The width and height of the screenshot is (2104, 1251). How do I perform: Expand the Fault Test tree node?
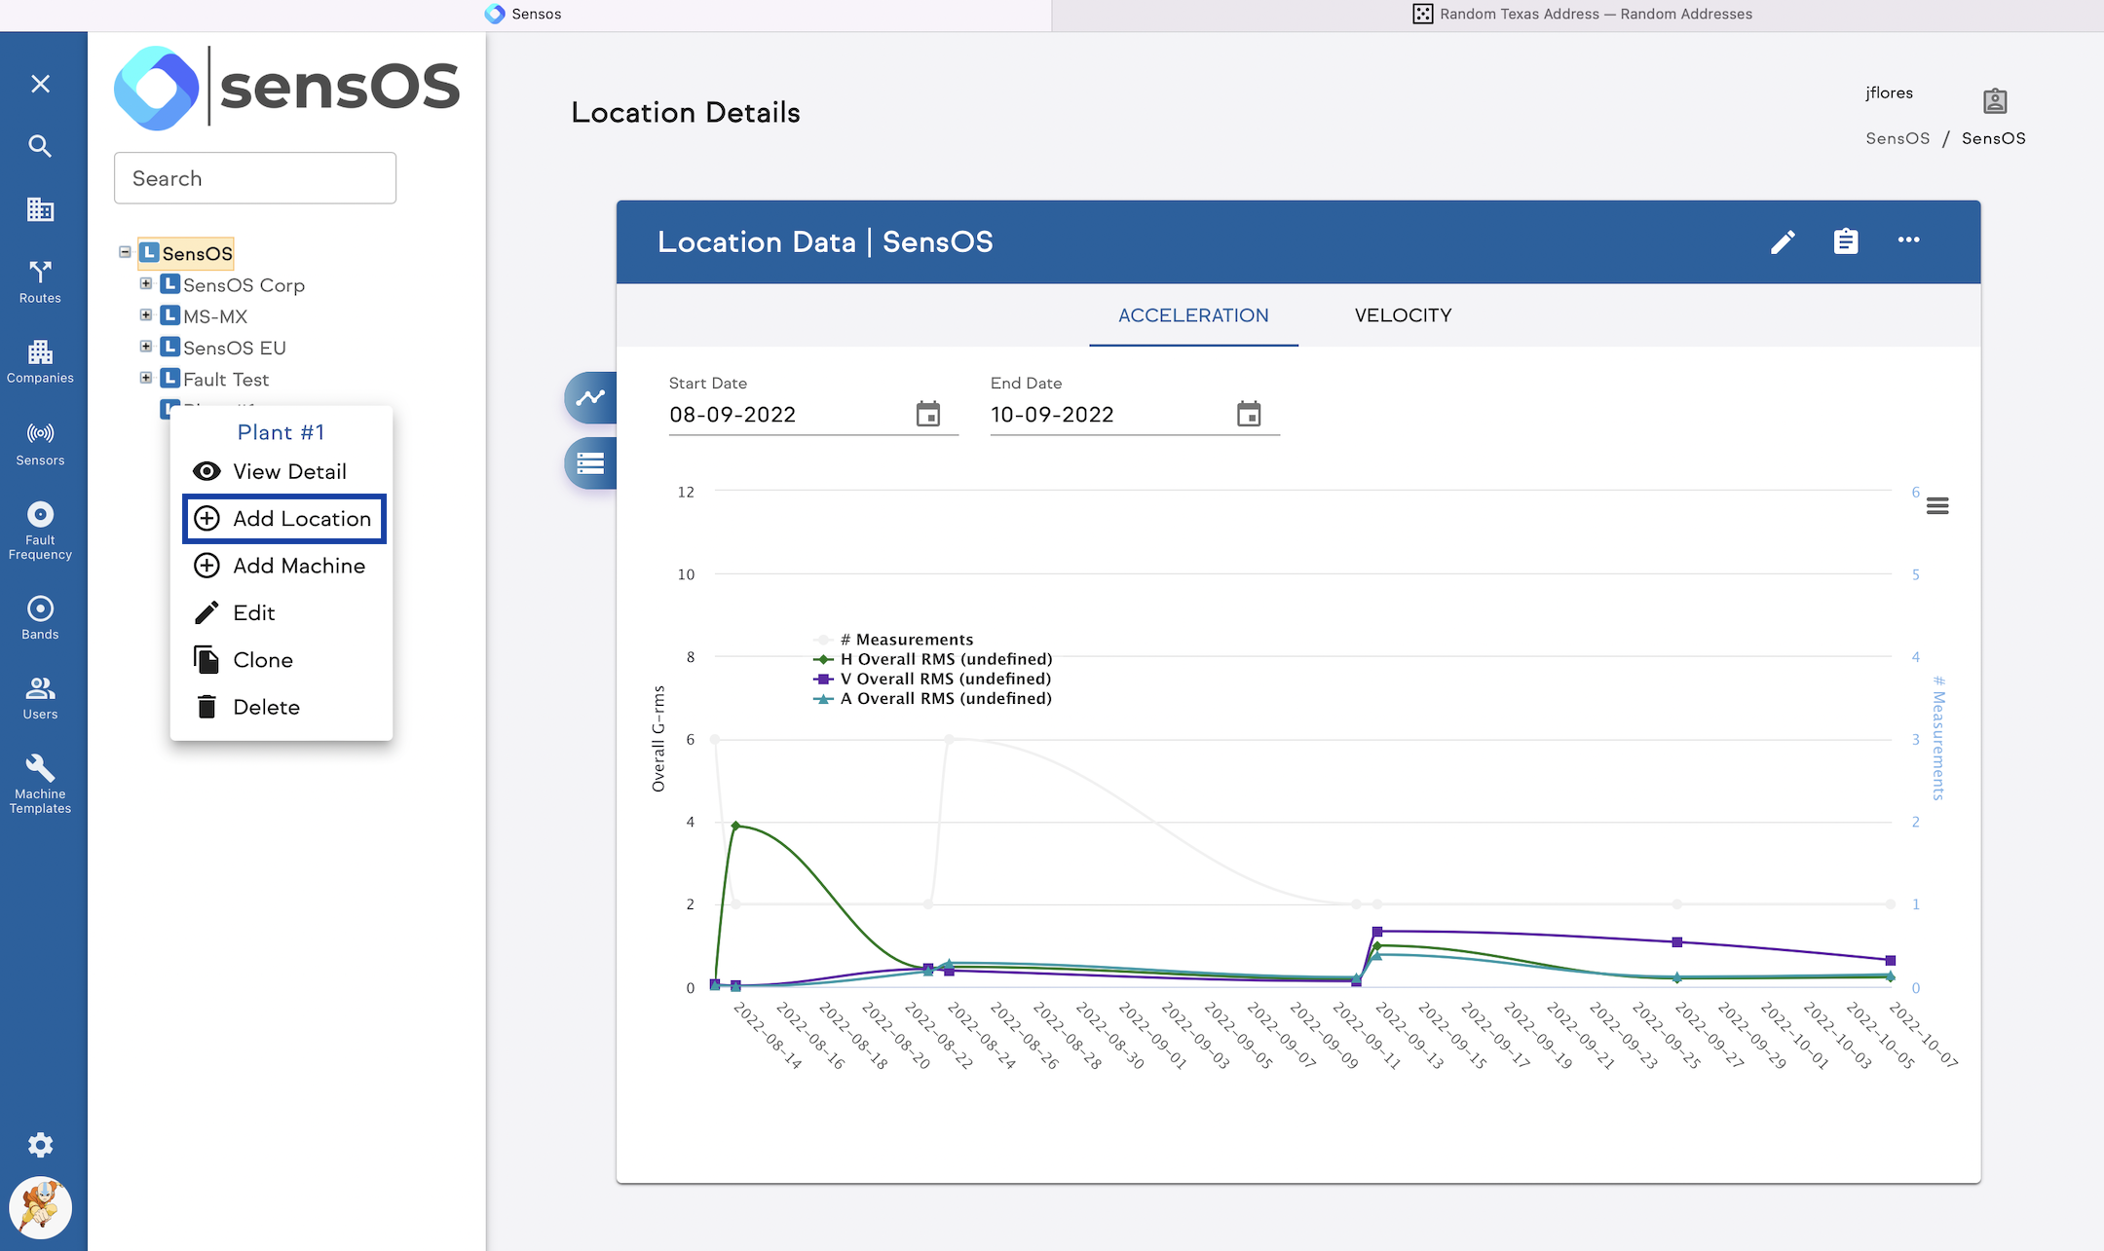146,378
